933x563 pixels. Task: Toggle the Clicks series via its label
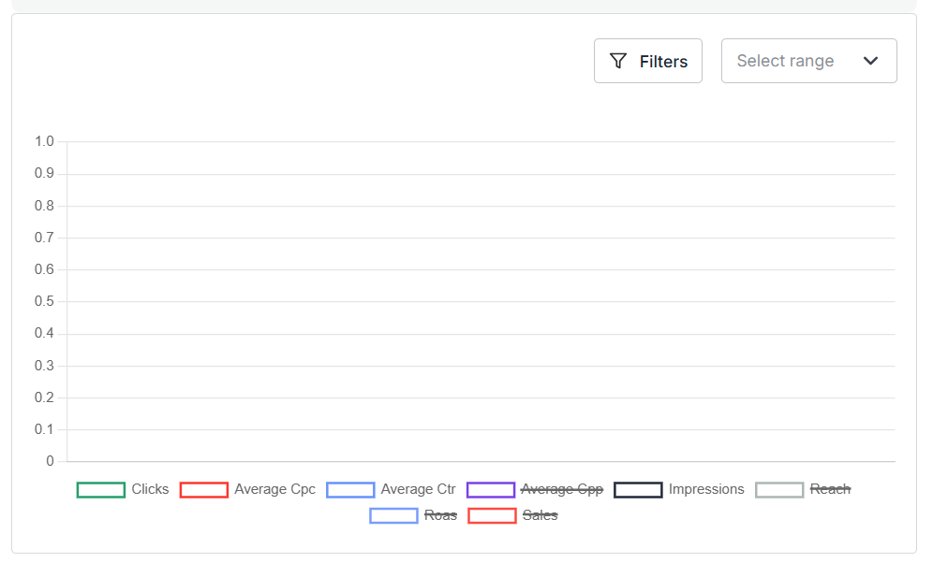click(150, 489)
